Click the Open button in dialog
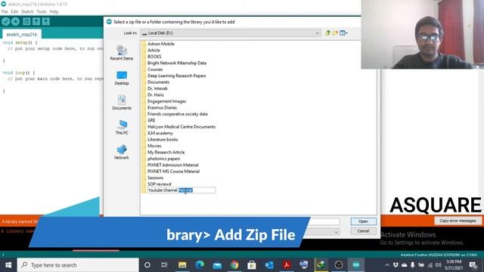Screen dimensions: 484x272 point(363,221)
